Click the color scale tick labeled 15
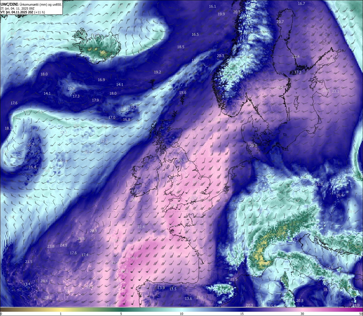Image resolution: width=363 pixels, height=316 pixels. pyautogui.click(x=242, y=314)
